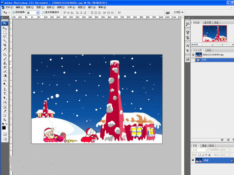Select the Gradient tool
The image size is (234, 175).
point(5,76)
